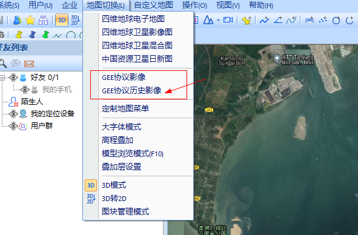Click the add arc icon at toolbar end
The height and width of the screenshot is (235, 358).
350,20
